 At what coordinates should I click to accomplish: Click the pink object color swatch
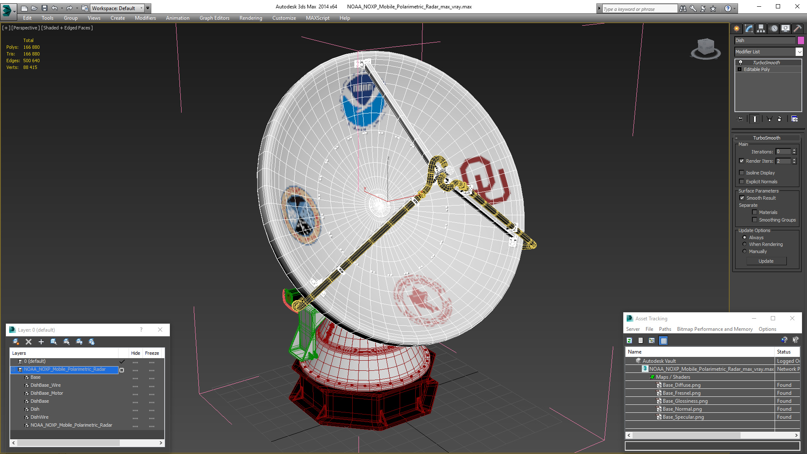click(801, 40)
